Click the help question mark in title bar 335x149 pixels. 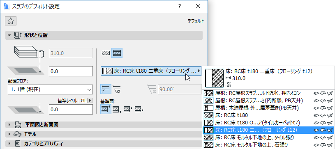point(180,7)
